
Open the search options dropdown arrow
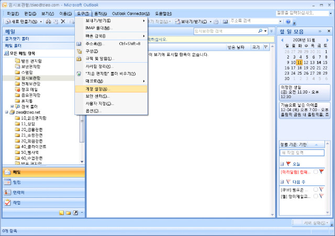coord(265,31)
